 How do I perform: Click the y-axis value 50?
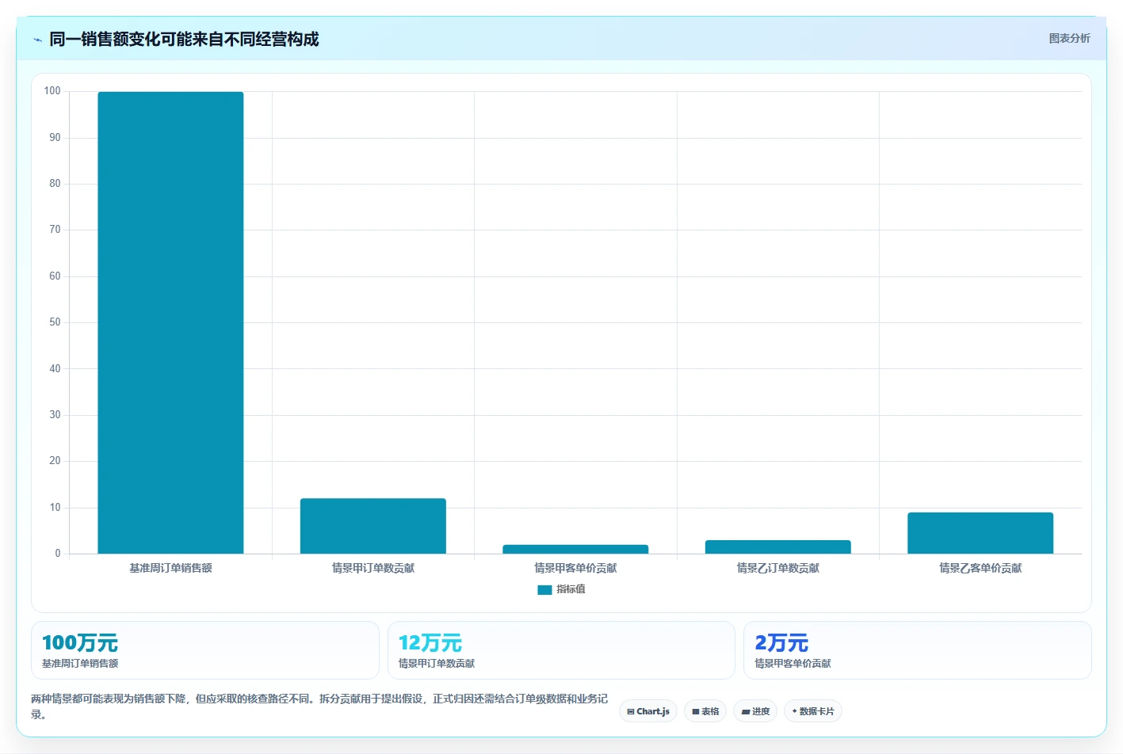[55, 322]
